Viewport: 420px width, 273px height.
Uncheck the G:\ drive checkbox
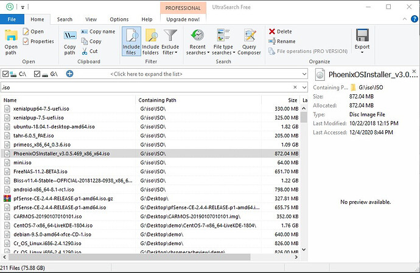tap(37, 74)
